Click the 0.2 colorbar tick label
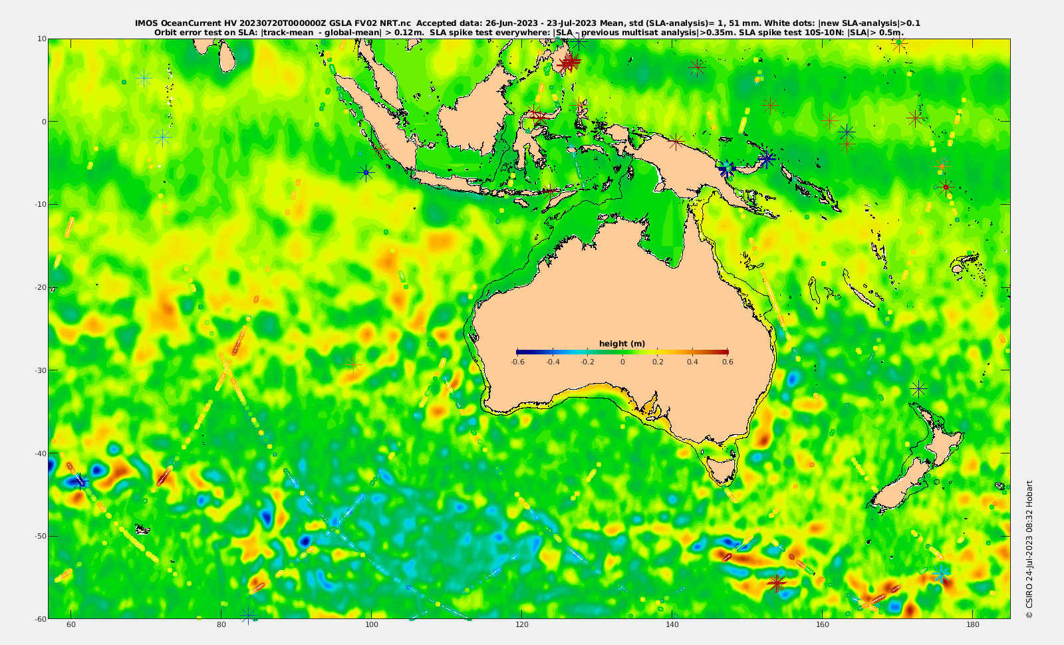Image resolution: width=1064 pixels, height=645 pixels. (658, 362)
